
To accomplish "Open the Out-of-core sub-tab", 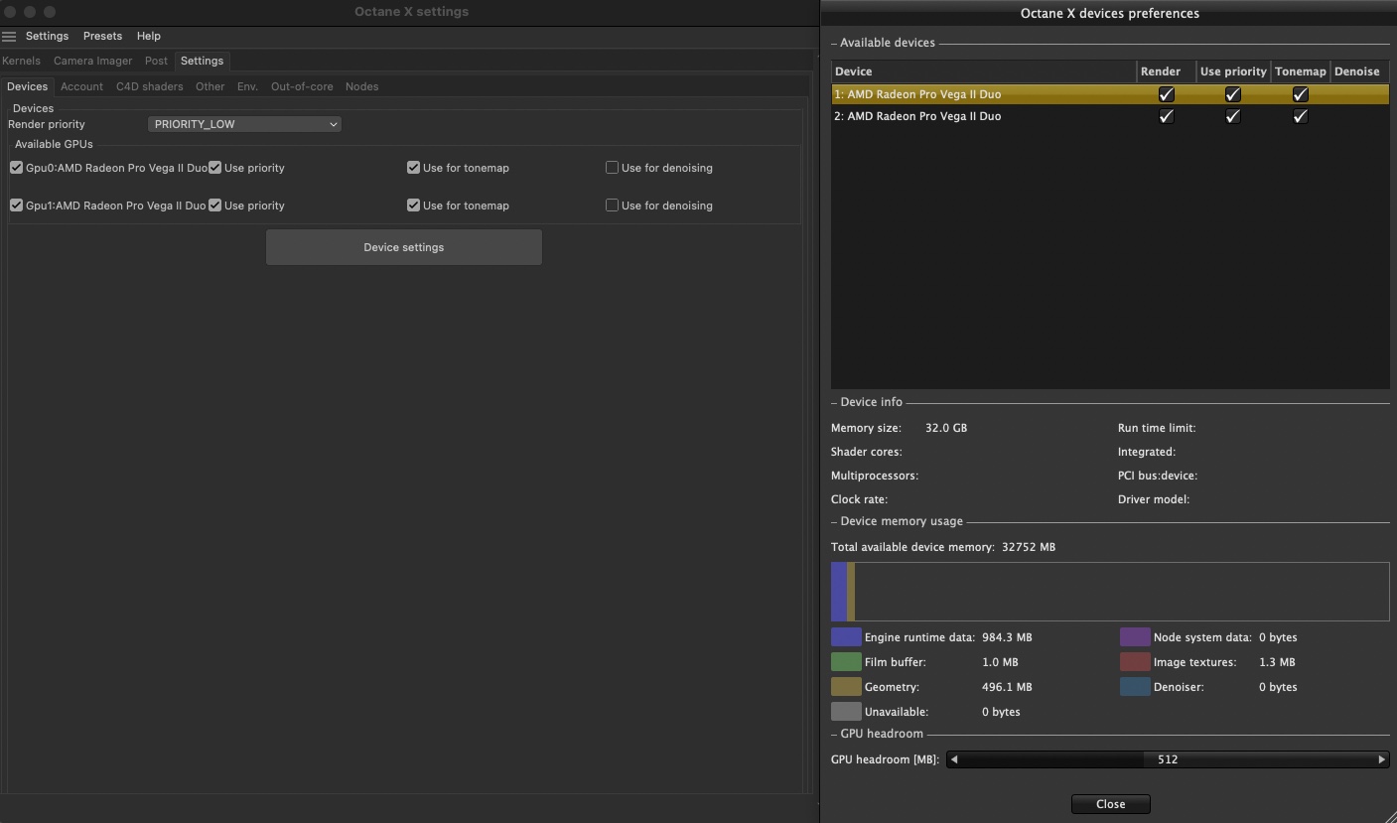I will [x=302, y=86].
